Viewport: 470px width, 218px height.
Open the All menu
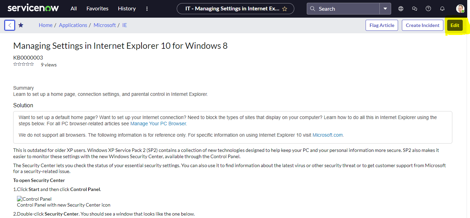(73, 8)
